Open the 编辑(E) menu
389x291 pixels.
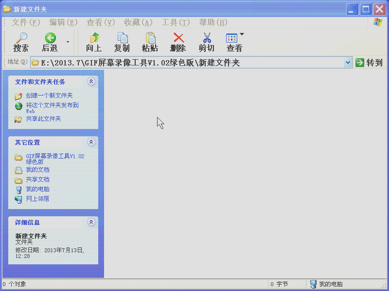coord(63,22)
